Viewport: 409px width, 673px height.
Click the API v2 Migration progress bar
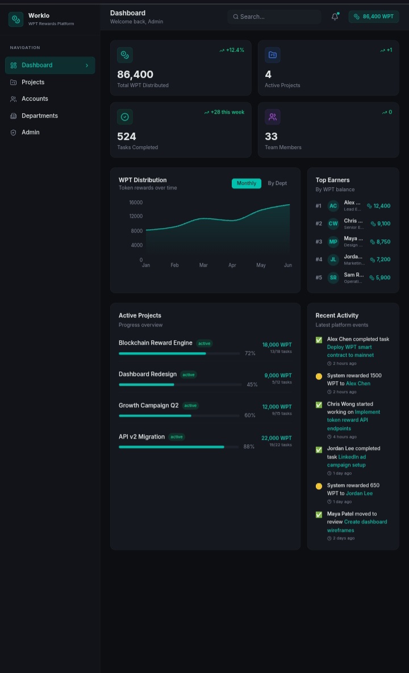179,447
